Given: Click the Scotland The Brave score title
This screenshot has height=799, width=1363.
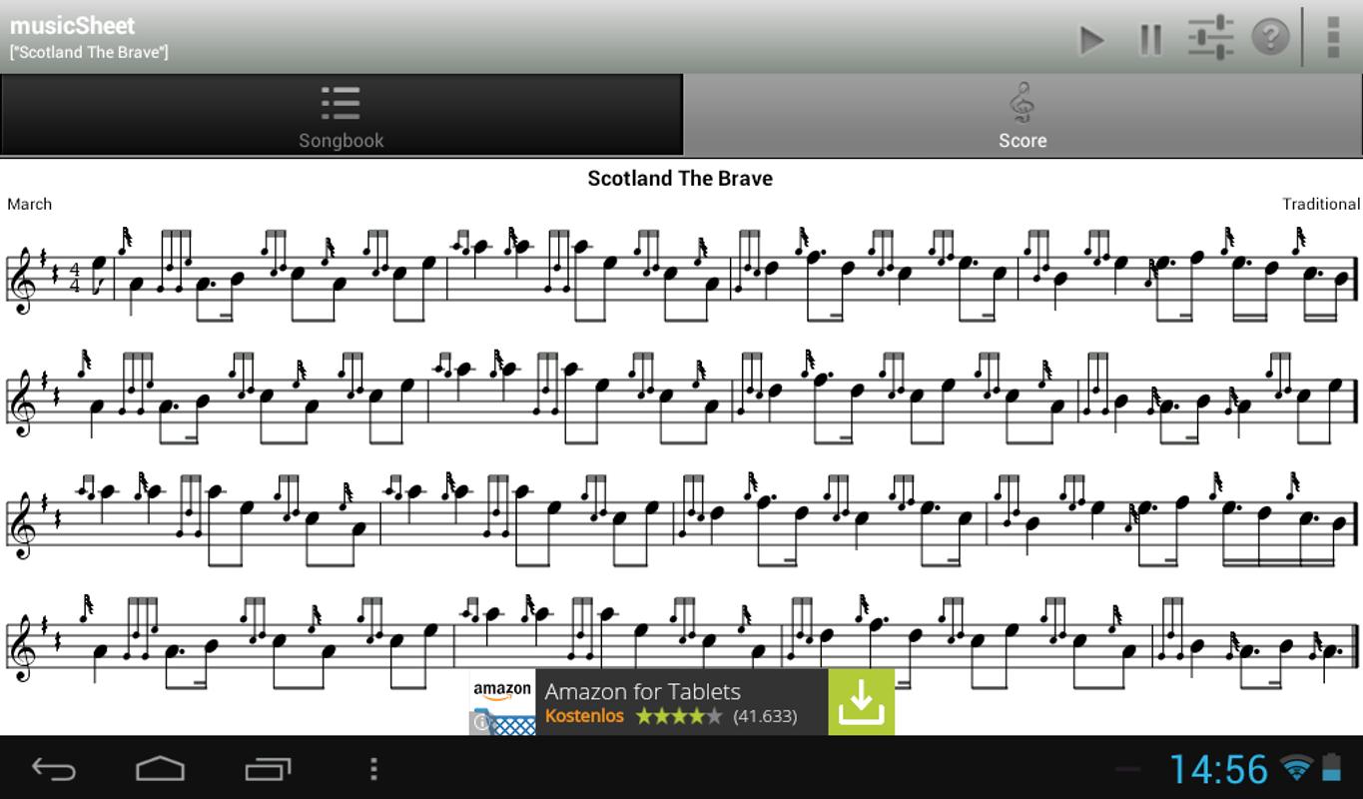Looking at the screenshot, I should pyautogui.click(x=680, y=179).
